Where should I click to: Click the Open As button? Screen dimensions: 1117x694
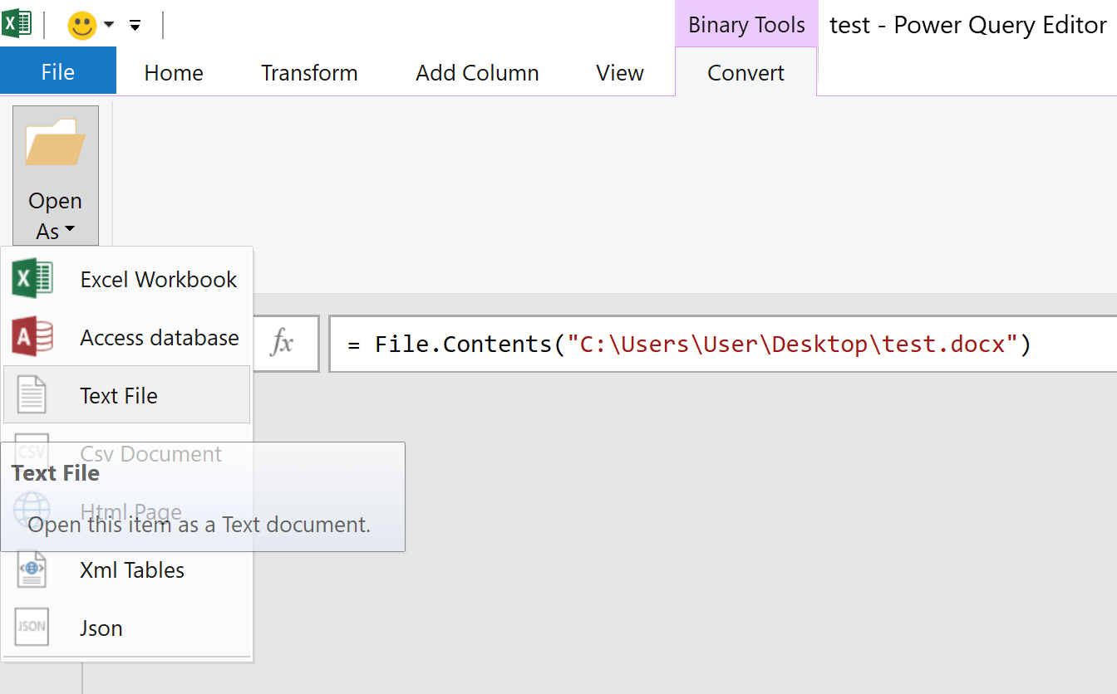click(55, 174)
